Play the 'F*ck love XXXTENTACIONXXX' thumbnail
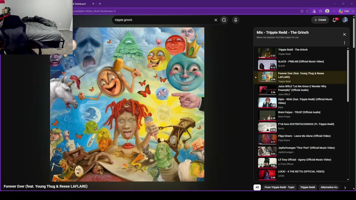 pyautogui.click(x=267, y=127)
